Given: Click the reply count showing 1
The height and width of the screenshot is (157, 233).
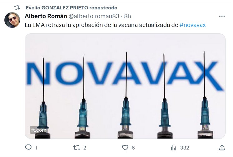Looking at the screenshot, I should (36, 148).
